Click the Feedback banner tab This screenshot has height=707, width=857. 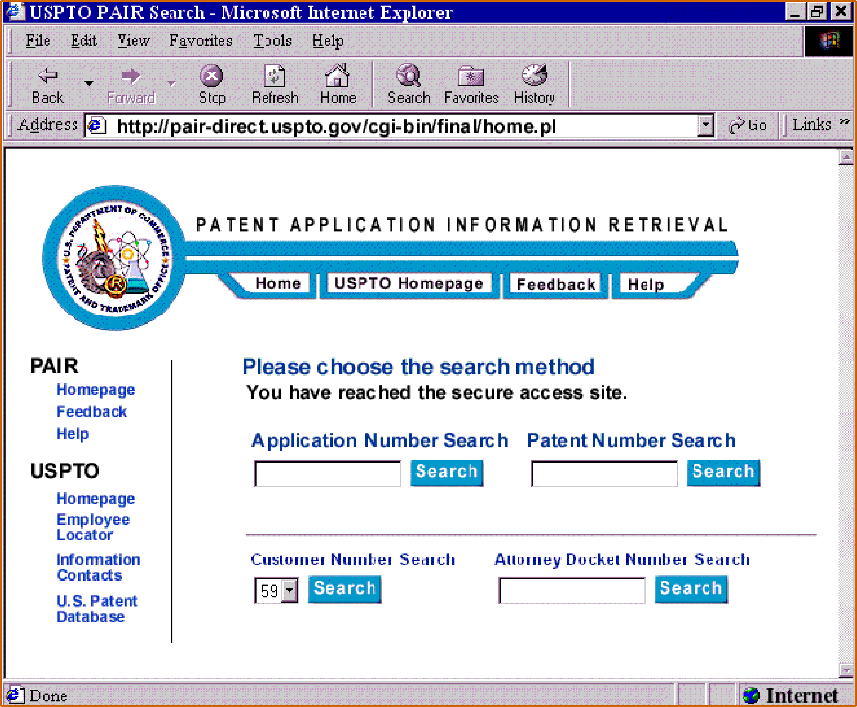tap(556, 284)
